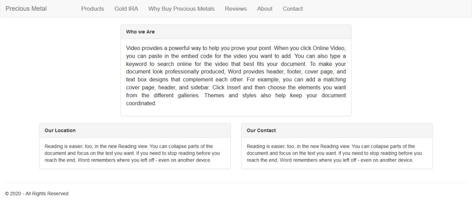Click the word "coordinated." ending the paragraph
472x208 pixels.
tap(141, 103)
